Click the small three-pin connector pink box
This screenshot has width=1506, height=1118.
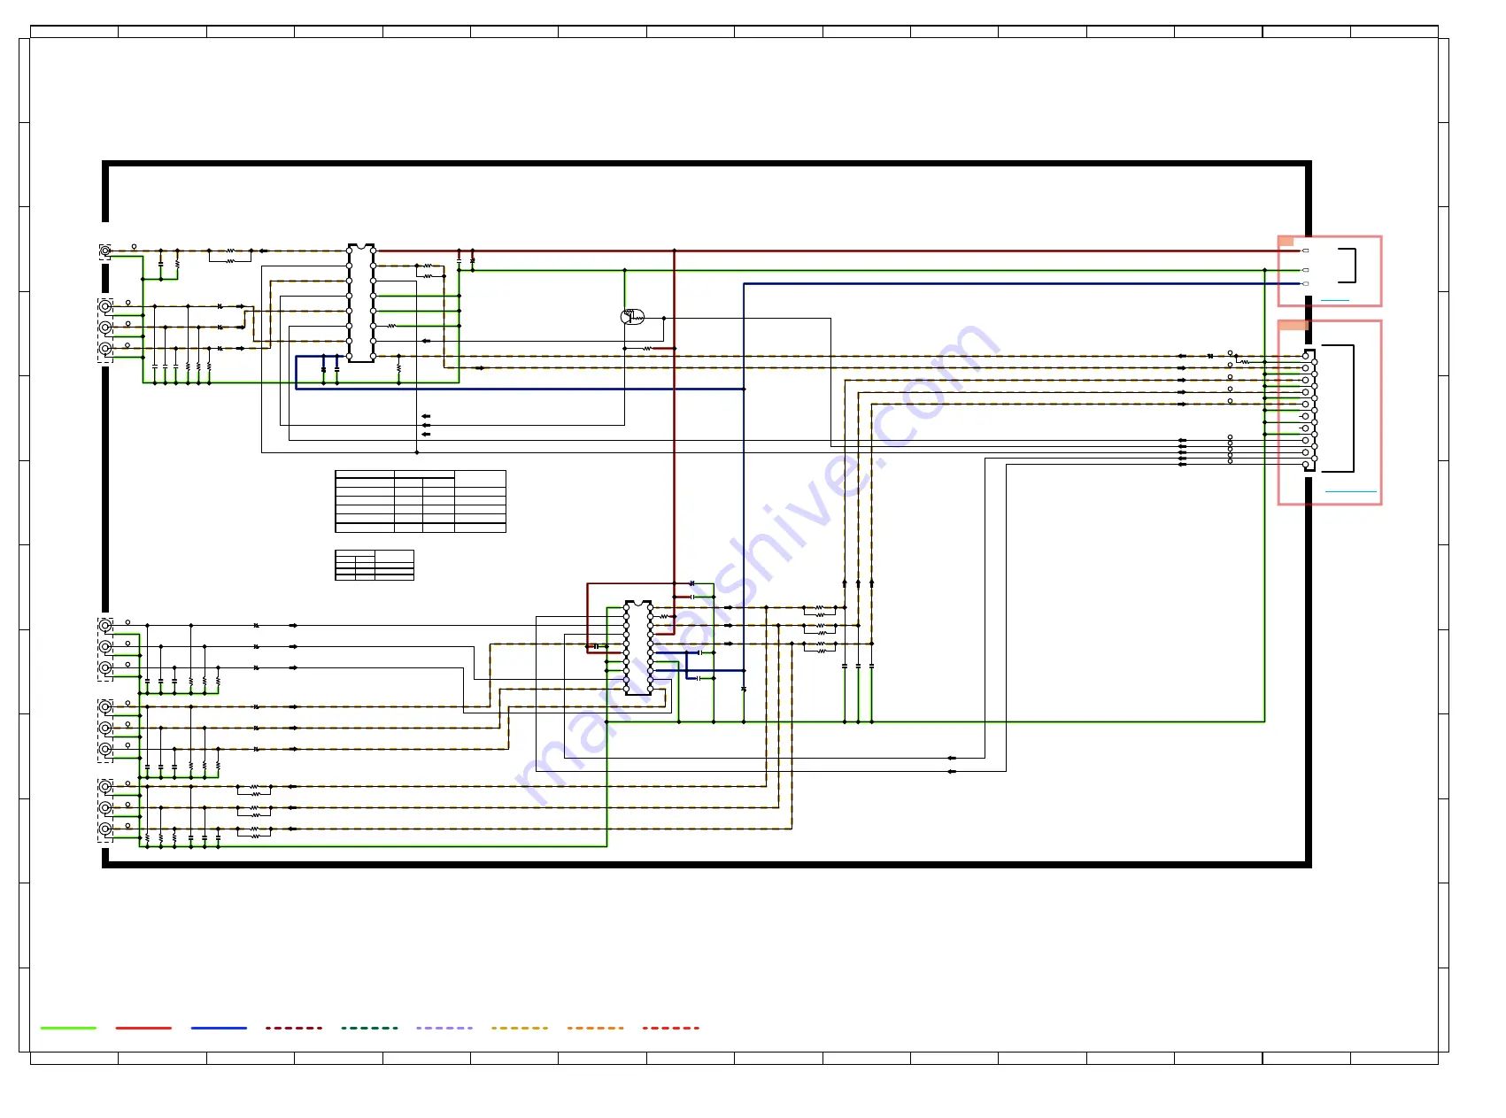[x=1330, y=271]
